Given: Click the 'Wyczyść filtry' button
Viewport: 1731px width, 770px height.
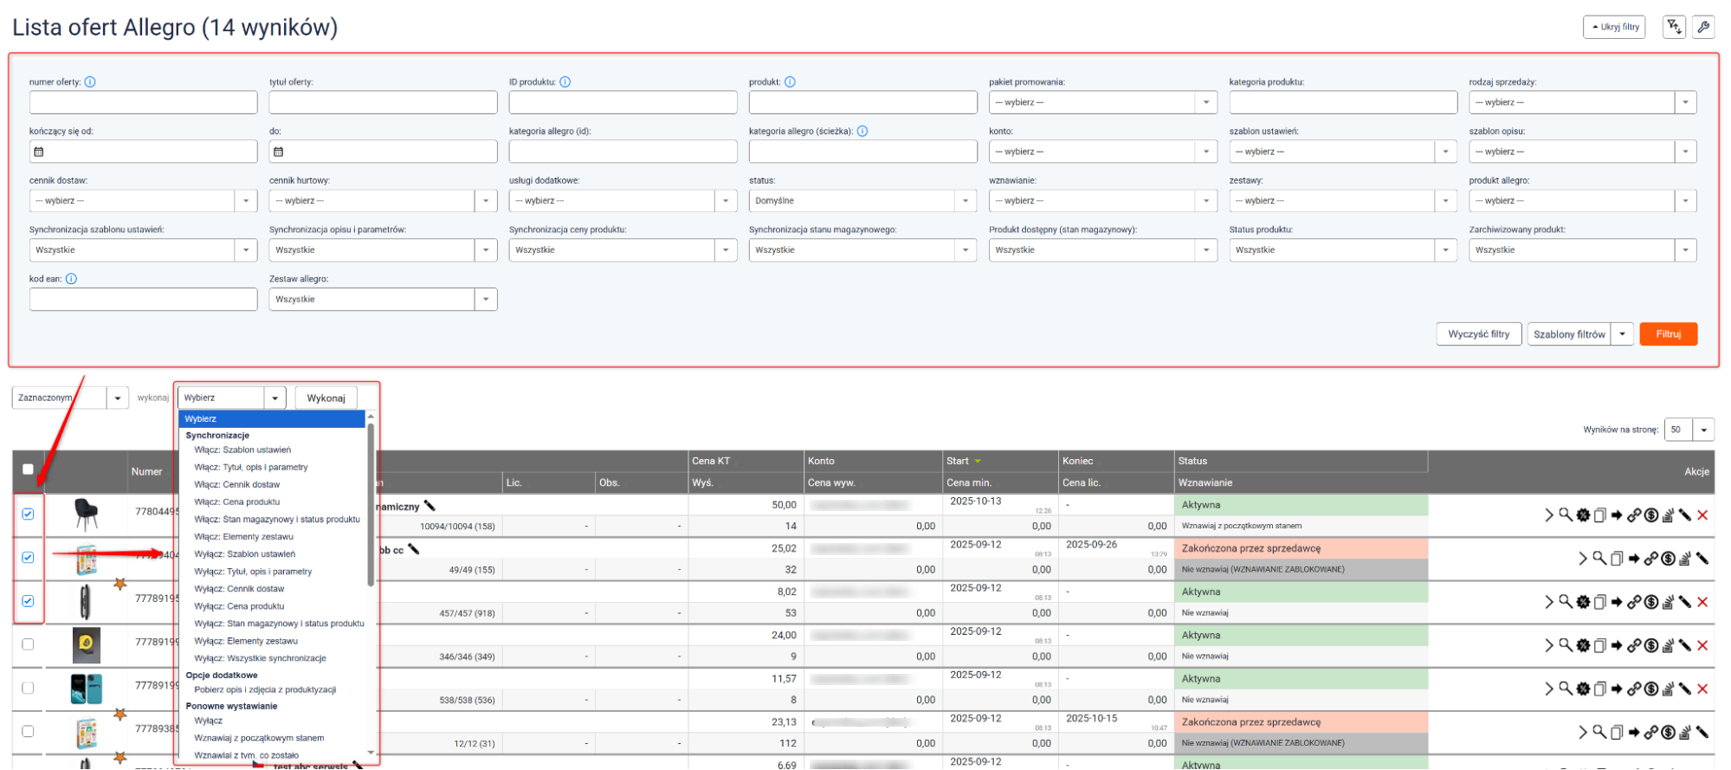Looking at the screenshot, I should click(x=1478, y=334).
